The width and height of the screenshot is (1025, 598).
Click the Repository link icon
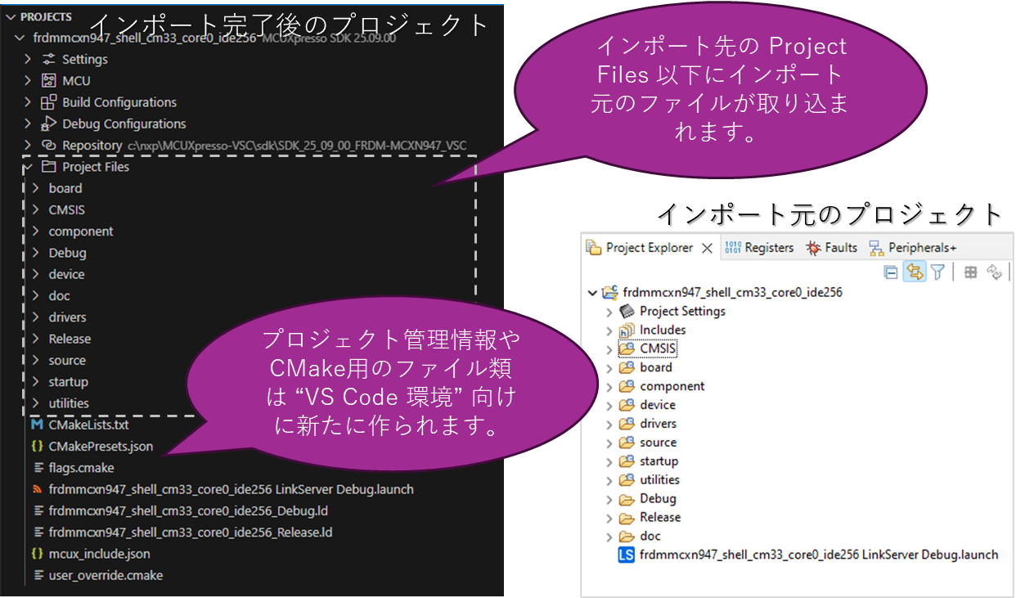point(49,146)
